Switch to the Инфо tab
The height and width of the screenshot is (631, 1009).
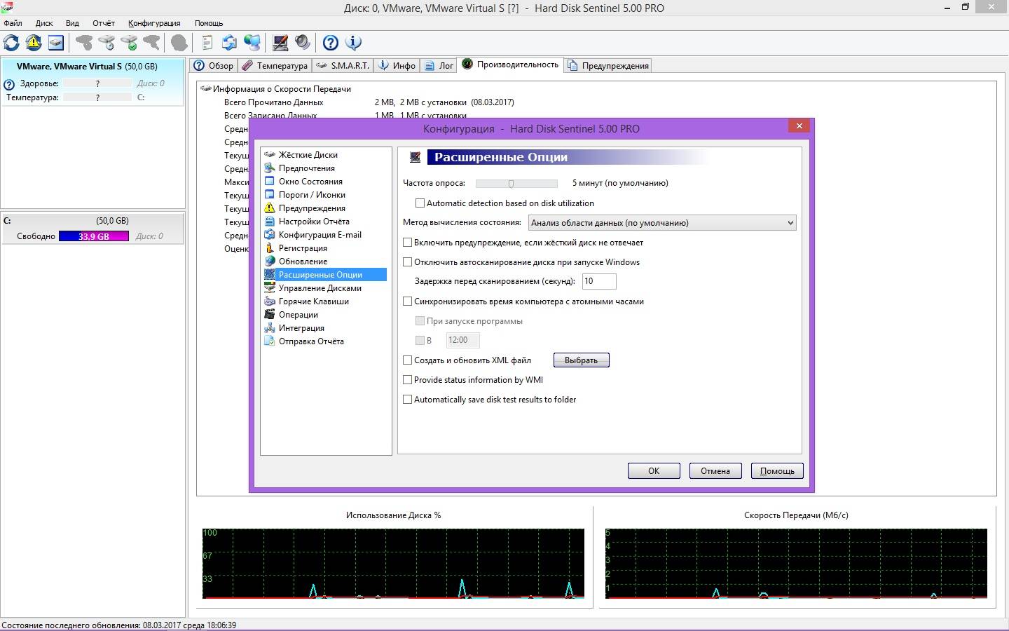397,66
